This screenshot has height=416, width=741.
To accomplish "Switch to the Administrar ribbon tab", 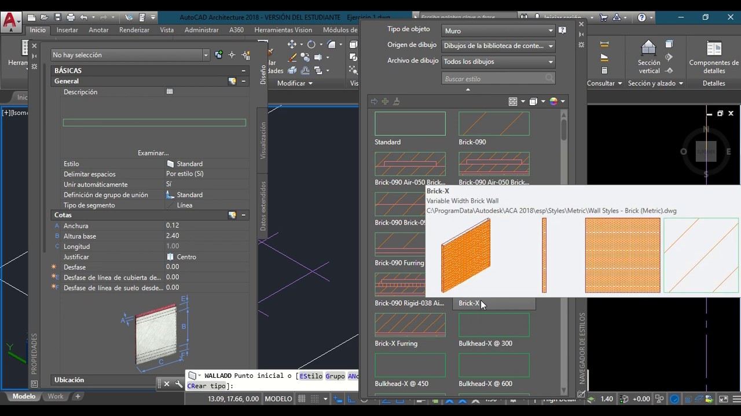I will click(x=201, y=30).
